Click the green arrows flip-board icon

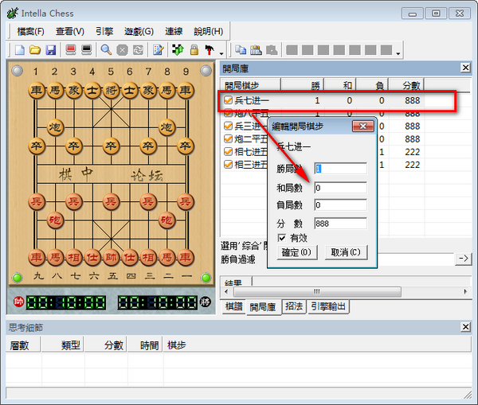(x=178, y=50)
